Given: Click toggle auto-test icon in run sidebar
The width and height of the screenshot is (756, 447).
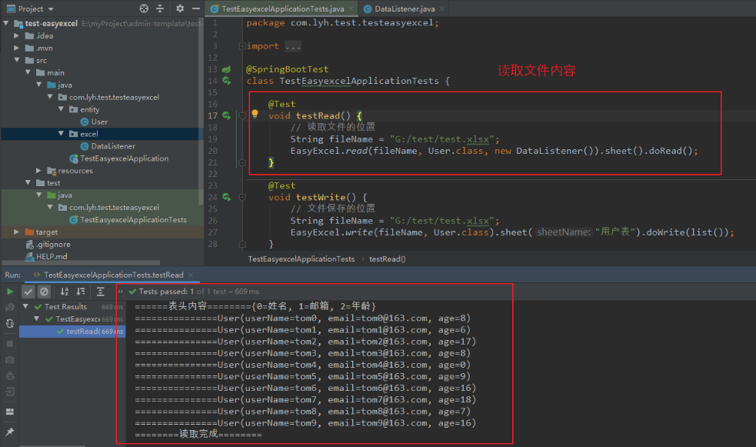Looking at the screenshot, I should click(10, 324).
